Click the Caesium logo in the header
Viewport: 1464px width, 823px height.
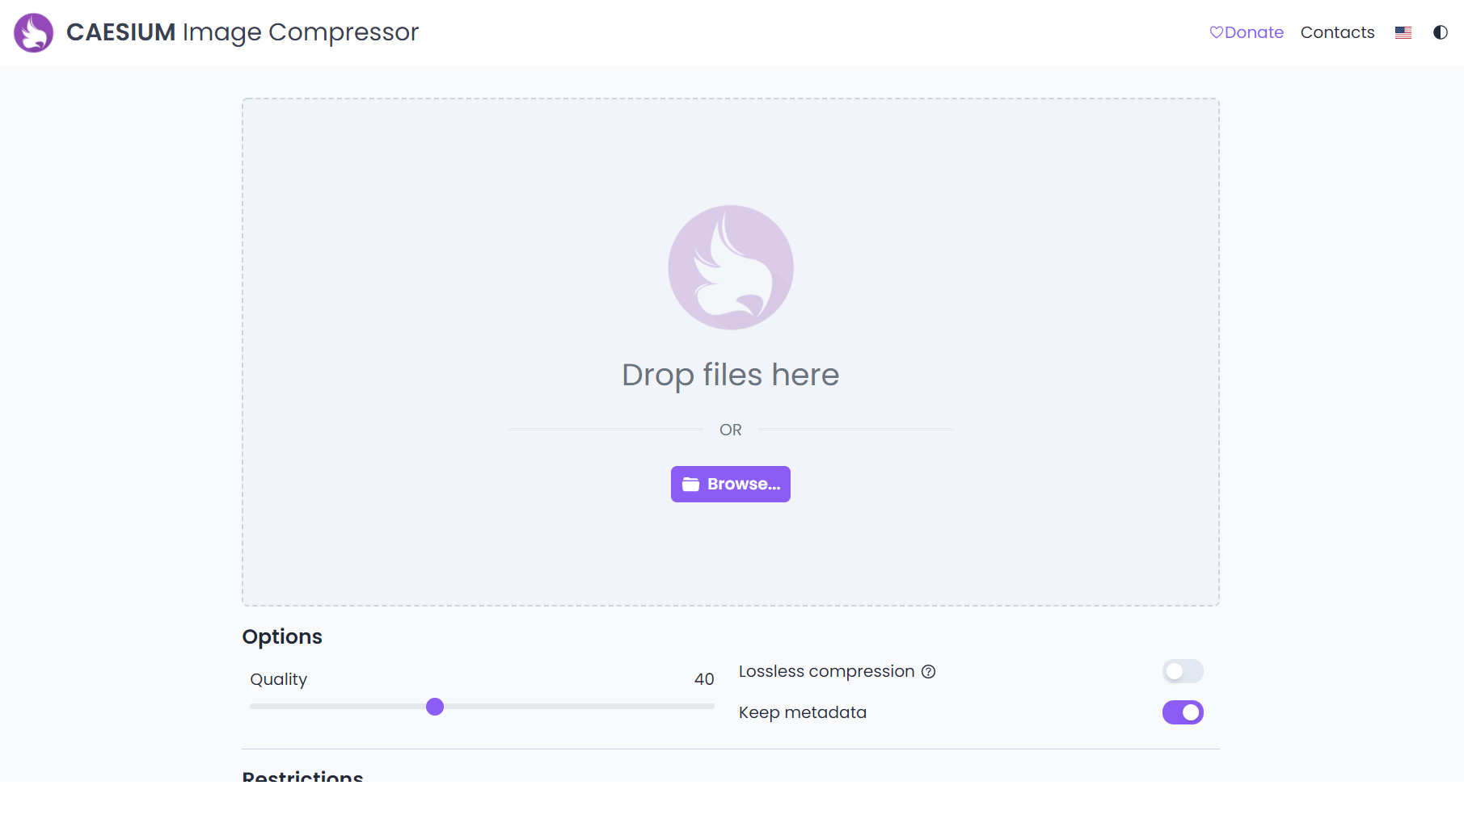coord(33,32)
